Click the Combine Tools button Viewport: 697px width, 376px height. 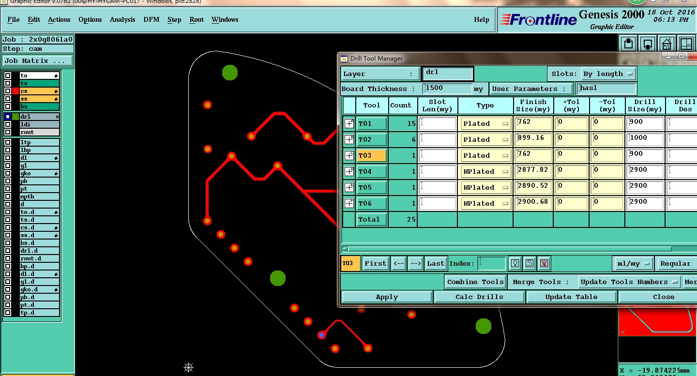pyautogui.click(x=475, y=282)
